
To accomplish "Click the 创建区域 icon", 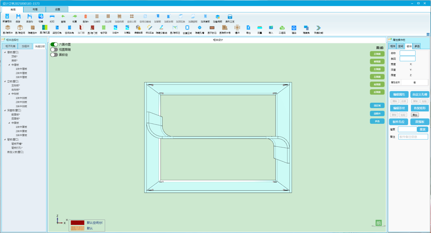I will (x=187, y=28).
